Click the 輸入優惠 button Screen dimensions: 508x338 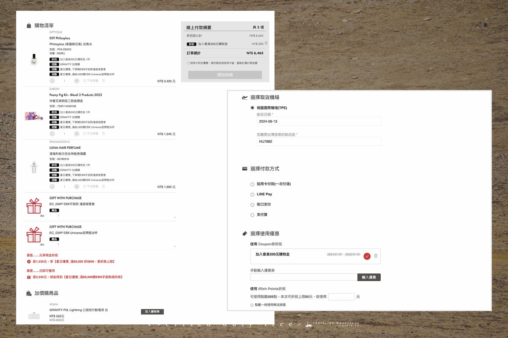(x=369, y=277)
